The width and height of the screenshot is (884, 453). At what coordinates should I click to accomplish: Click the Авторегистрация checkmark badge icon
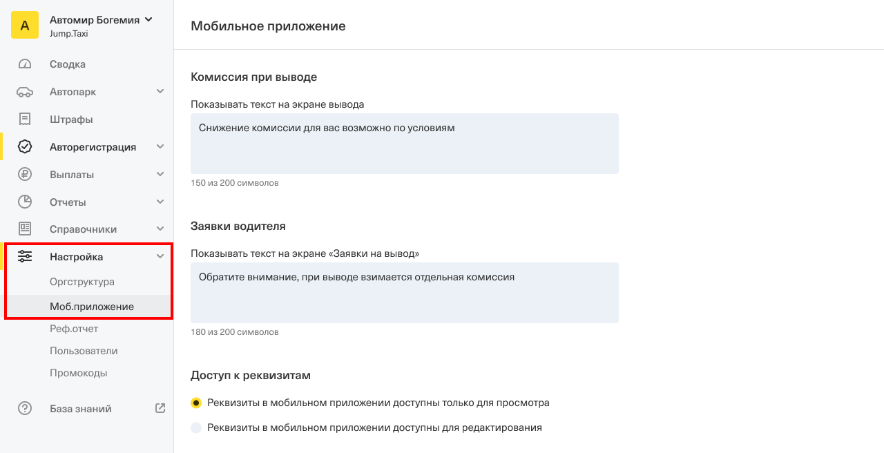point(25,147)
